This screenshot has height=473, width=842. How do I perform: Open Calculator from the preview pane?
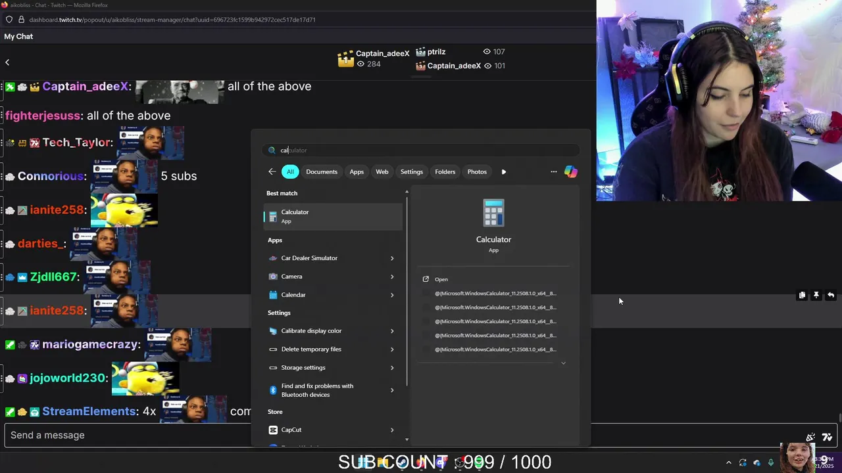coord(441,279)
